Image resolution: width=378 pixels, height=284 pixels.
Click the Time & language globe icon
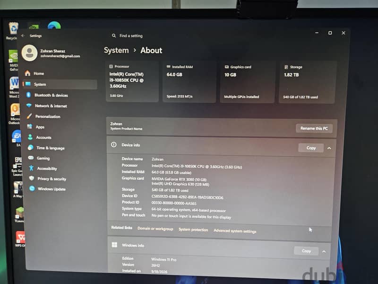click(x=31, y=147)
